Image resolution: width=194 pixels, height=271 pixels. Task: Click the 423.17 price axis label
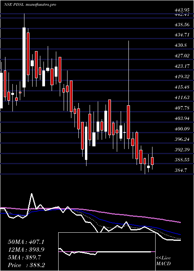click(182, 66)
